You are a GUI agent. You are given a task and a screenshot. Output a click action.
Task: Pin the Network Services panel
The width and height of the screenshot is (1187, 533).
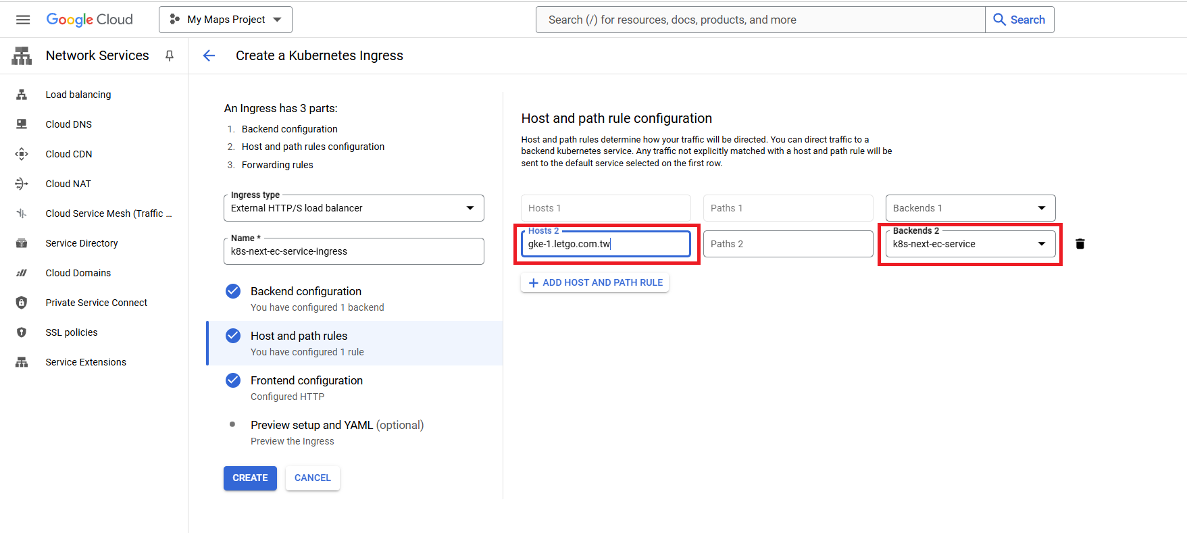(170, 55)
